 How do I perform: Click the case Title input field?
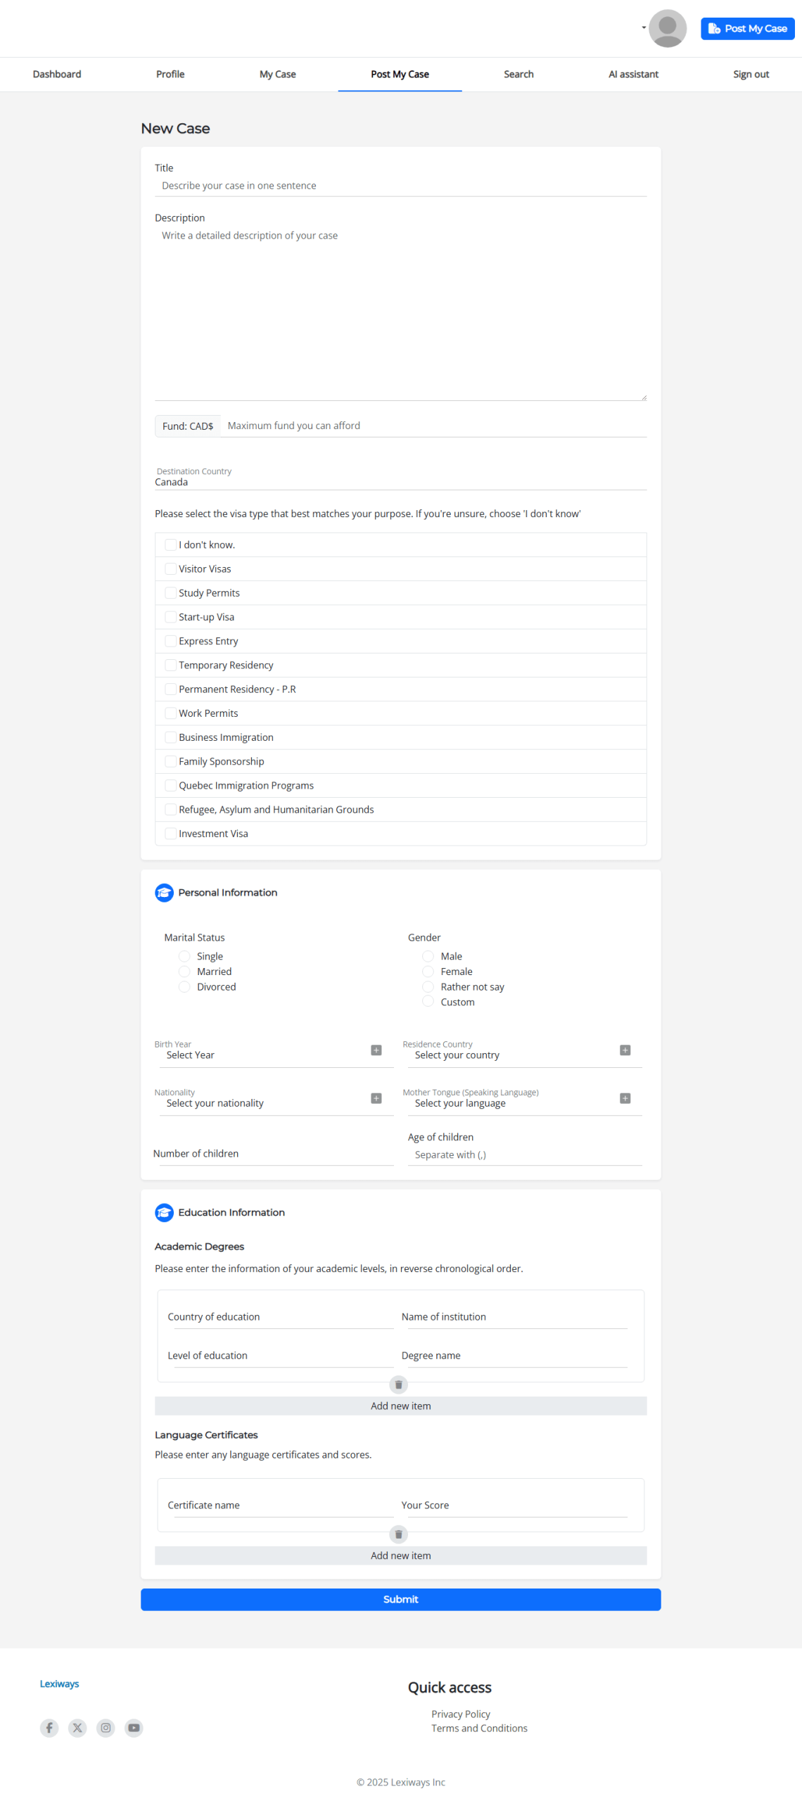coord(400,186)
